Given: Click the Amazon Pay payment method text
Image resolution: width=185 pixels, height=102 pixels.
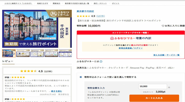Looking at the screenshot, I should click(x=137, y=68).
